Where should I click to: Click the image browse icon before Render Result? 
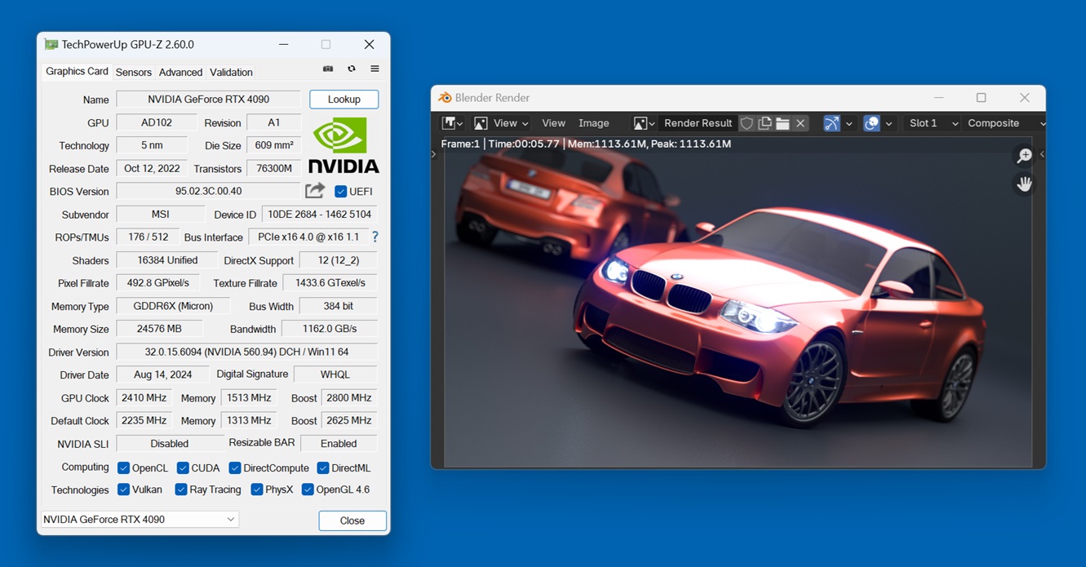click(644, 123)
